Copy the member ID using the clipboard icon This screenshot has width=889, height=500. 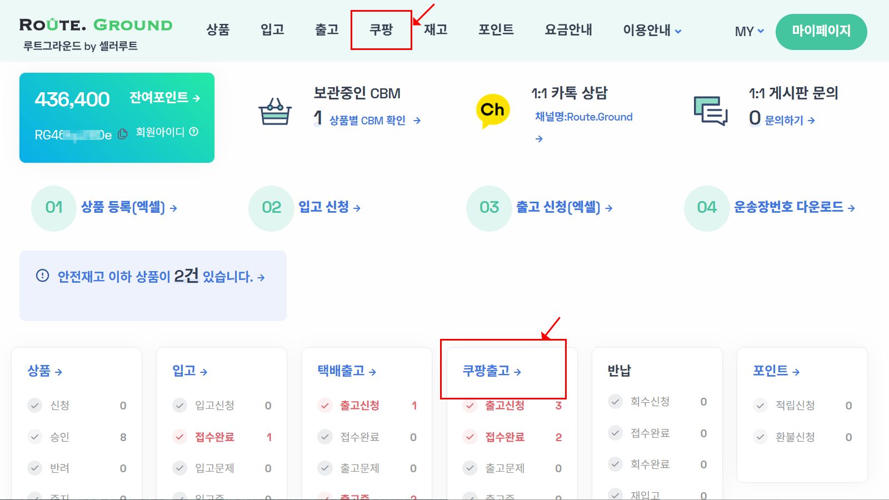point(123,133)
